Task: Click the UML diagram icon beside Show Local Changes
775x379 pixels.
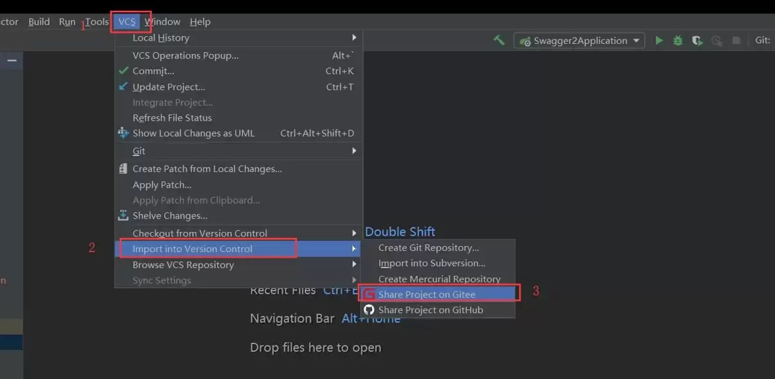Action: click(123, 133)
